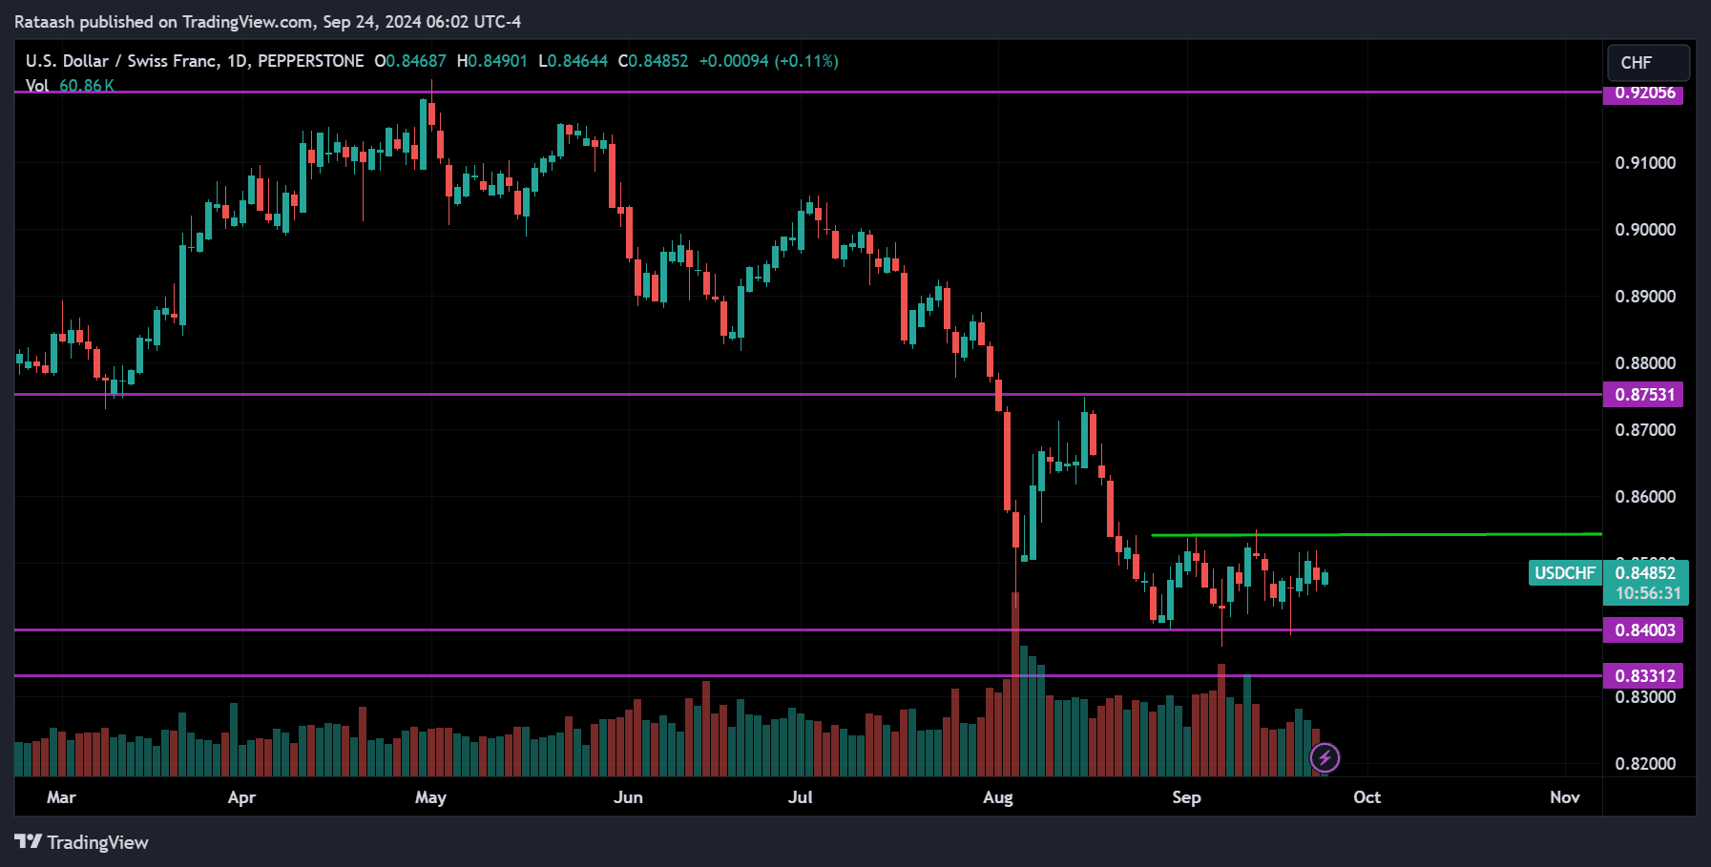
Task: Click the Rataash published header text
Action: pos(267,21)
